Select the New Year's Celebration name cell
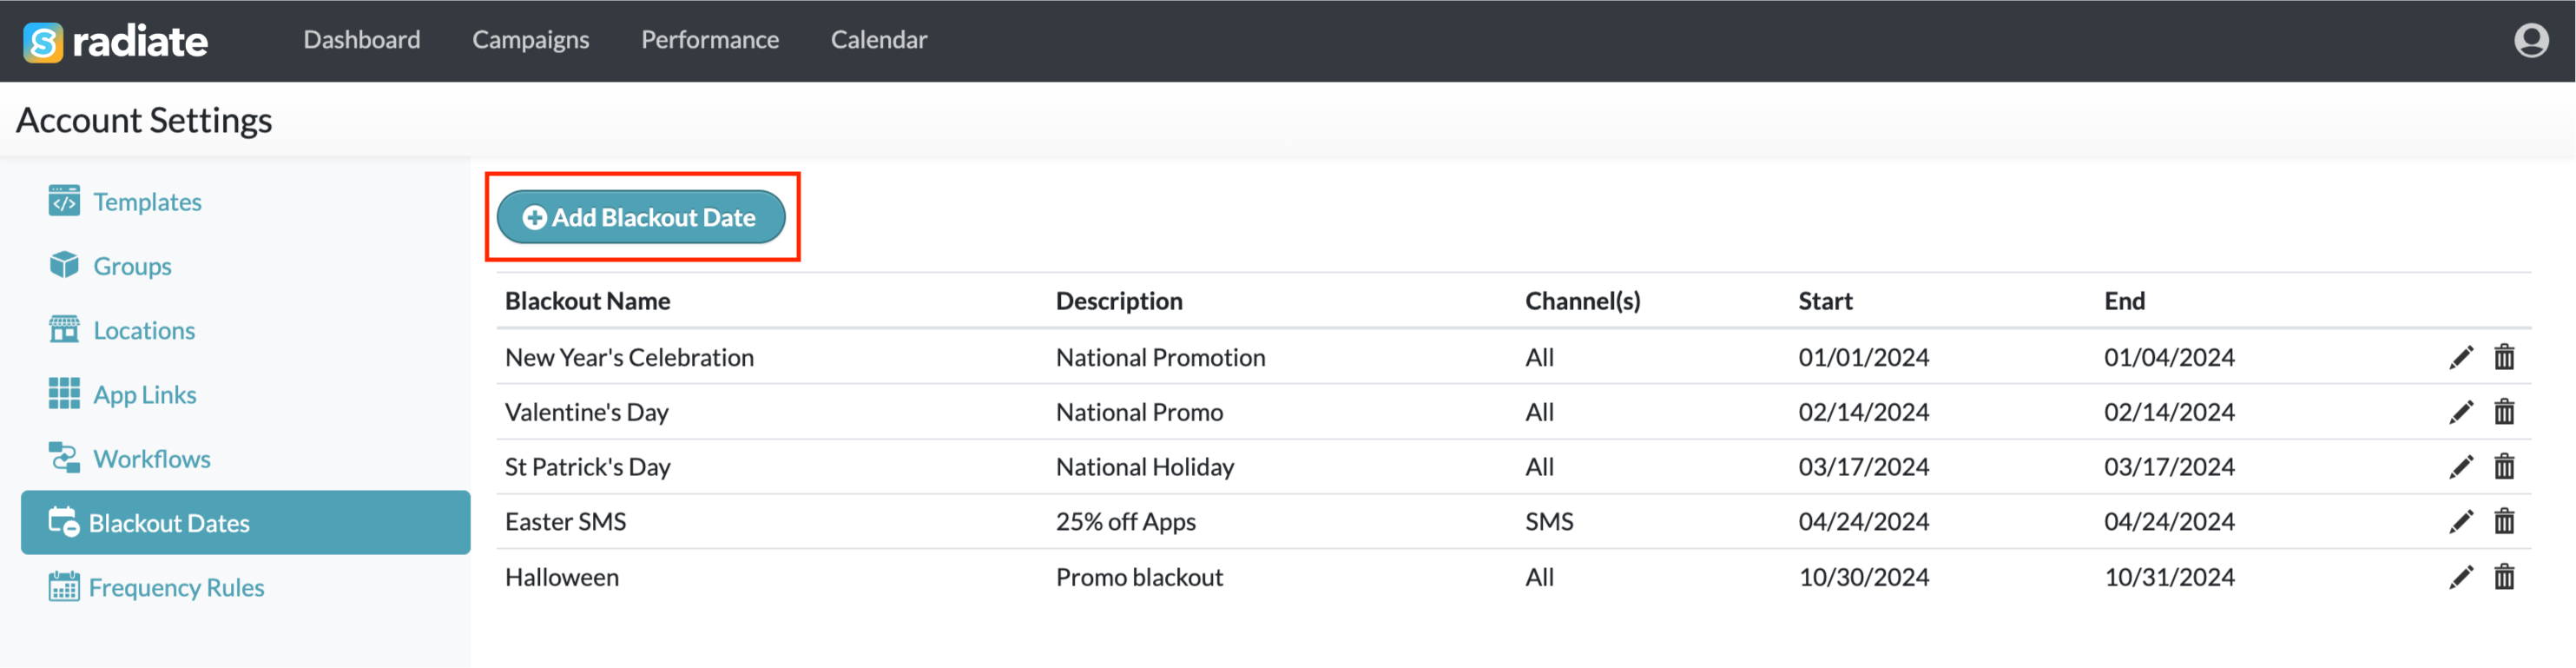 [x=629, y=357]
